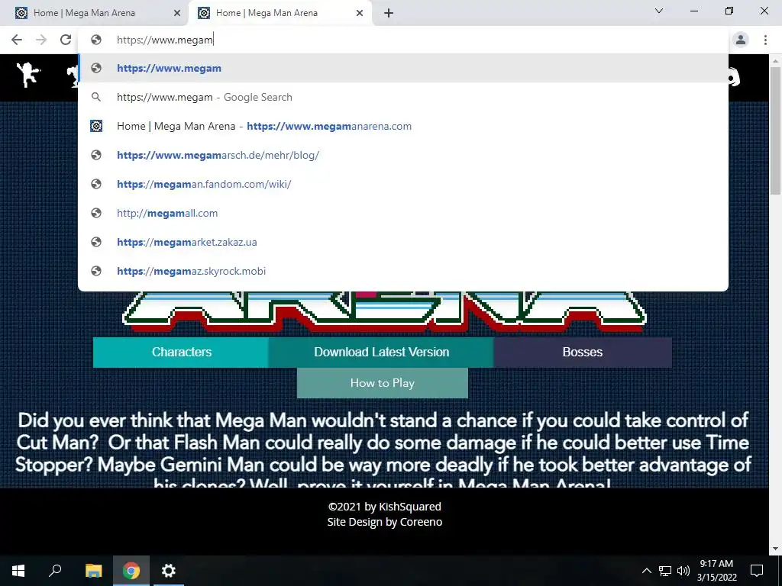Select the megamaz.skyrock.mobi suggestion
This screenshot has height=586, width=782.
tap(403, 271)
